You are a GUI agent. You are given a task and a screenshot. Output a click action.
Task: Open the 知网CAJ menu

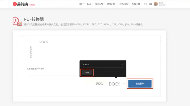[x=100, y=4]
